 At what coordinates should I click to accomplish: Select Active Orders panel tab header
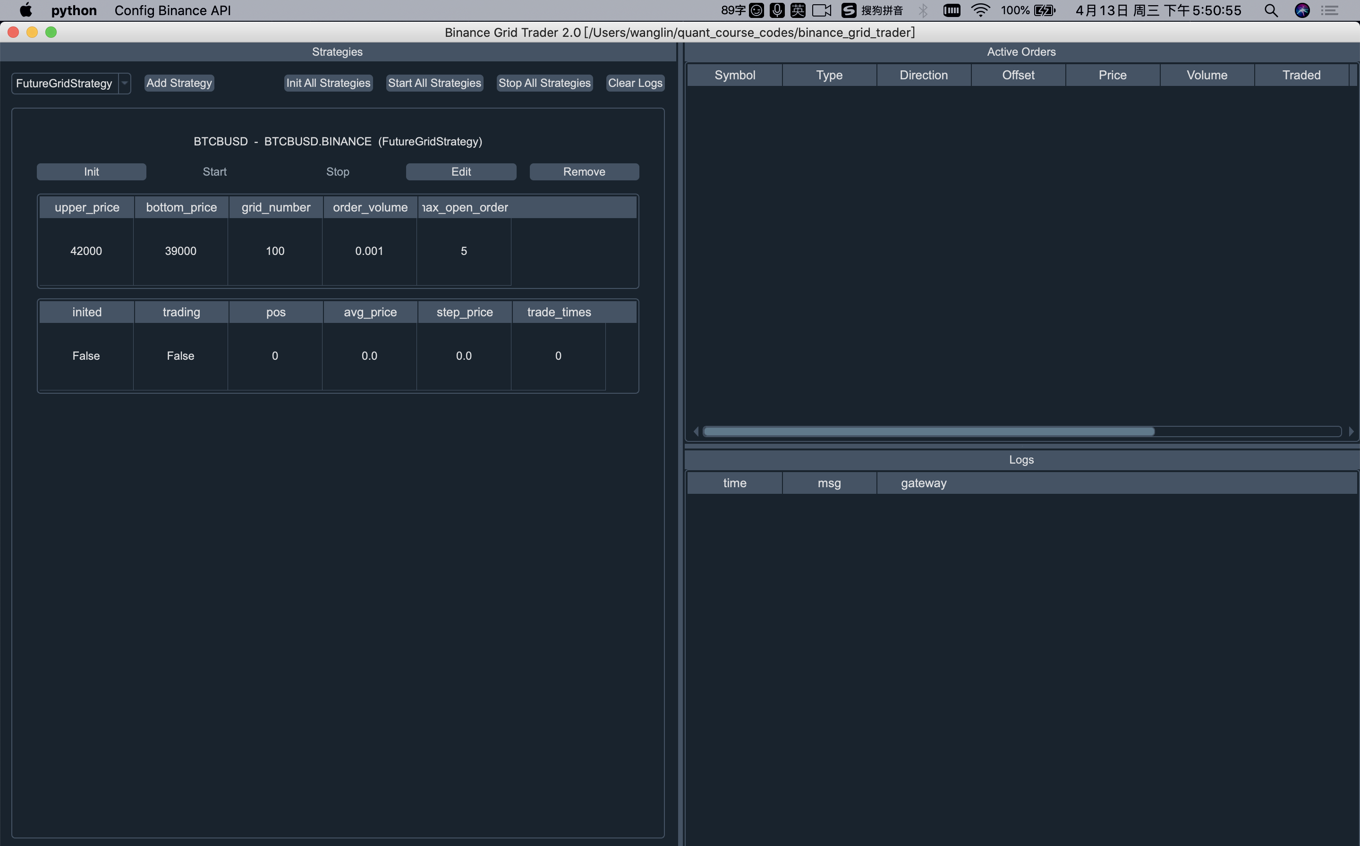[1021, 51]
